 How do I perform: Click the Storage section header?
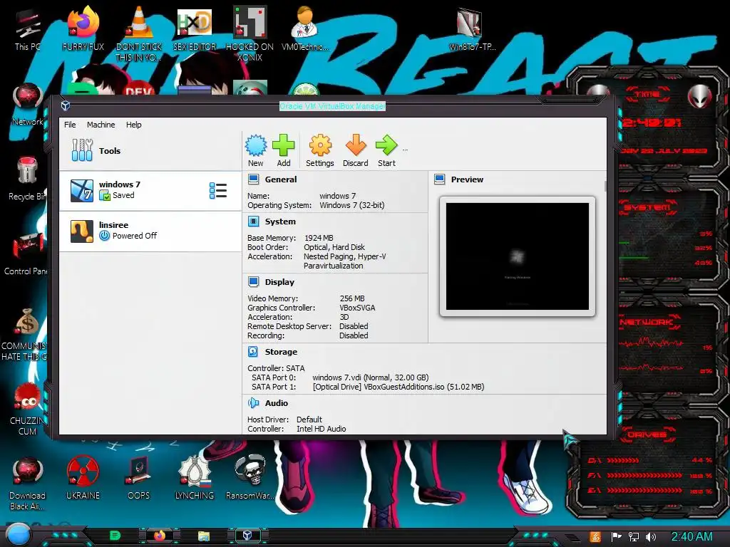tap(281, 352)
